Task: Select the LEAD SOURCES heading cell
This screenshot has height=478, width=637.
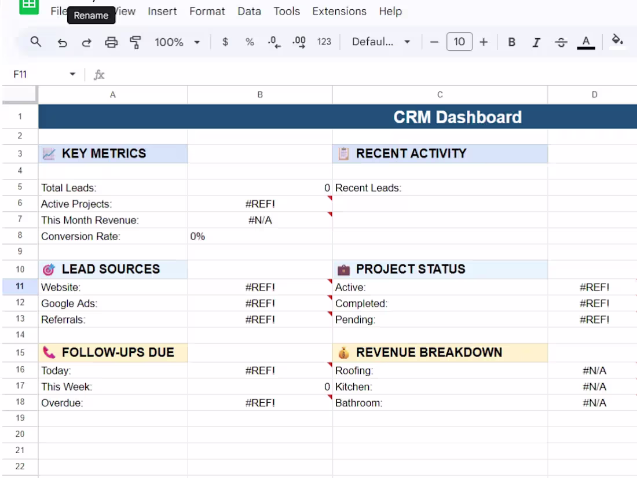Action: click(113, 269)
